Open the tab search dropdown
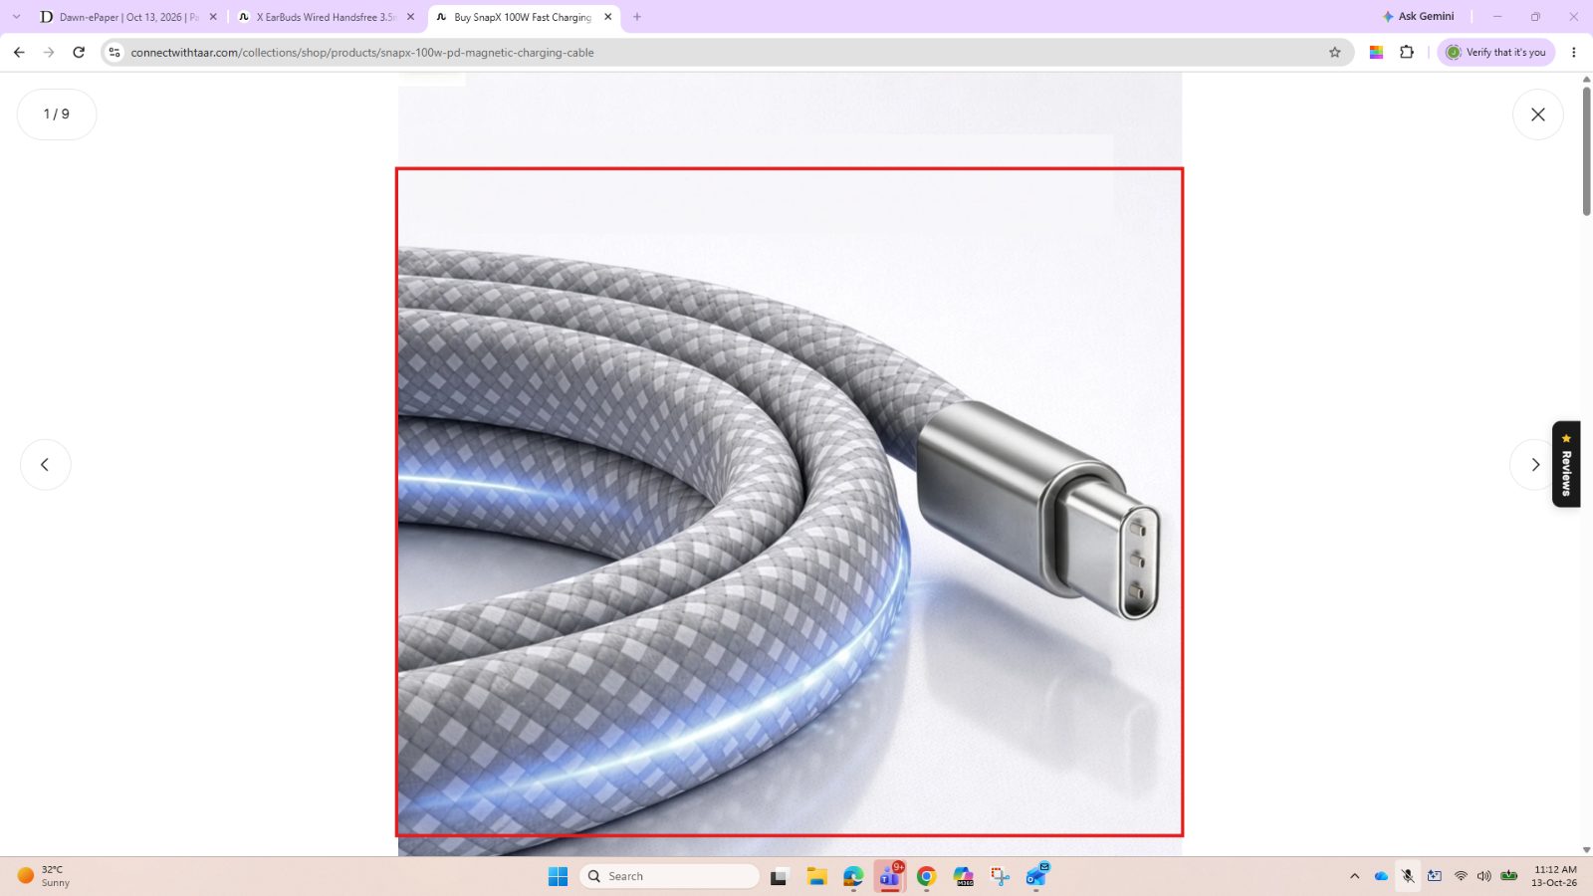This screenshot has width=1593, height=896. (x=16, y=17)
